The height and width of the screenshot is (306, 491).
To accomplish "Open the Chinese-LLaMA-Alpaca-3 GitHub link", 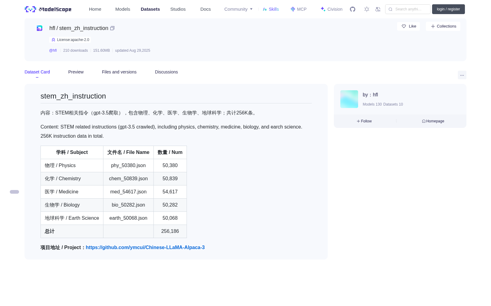I will pyautogui.click(x=145, y=247).
